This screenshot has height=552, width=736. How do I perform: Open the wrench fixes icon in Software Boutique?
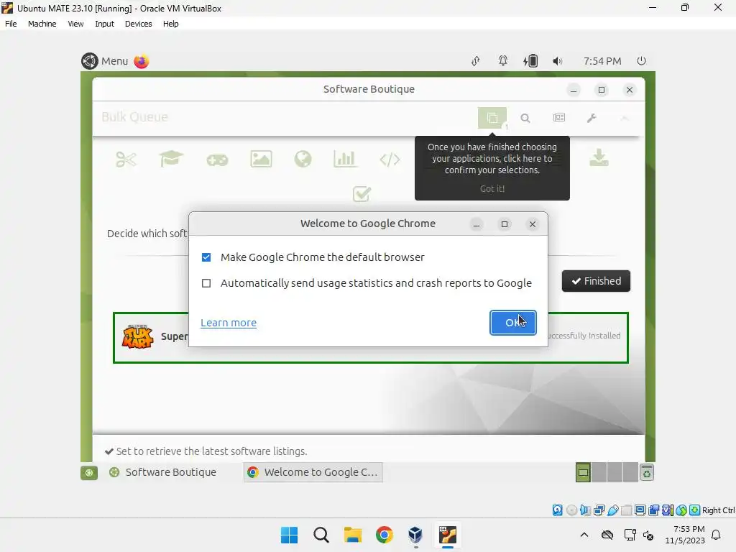point(592,119)
